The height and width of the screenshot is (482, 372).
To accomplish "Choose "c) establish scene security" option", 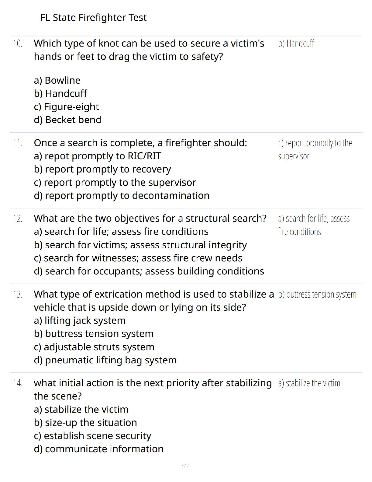I will coord(92,436).
